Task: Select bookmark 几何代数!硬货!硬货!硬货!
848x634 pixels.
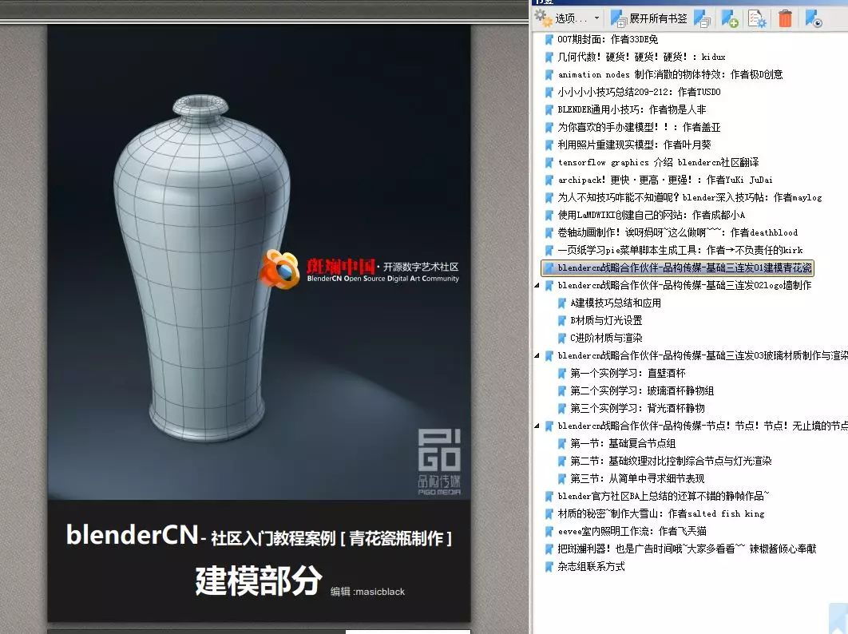Action: [x=641, y=57]
